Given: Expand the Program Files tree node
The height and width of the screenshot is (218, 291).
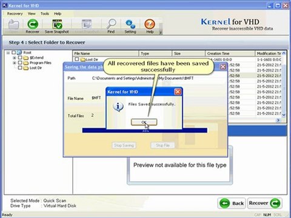Looking at the screenshot, I should click(15, 63).
